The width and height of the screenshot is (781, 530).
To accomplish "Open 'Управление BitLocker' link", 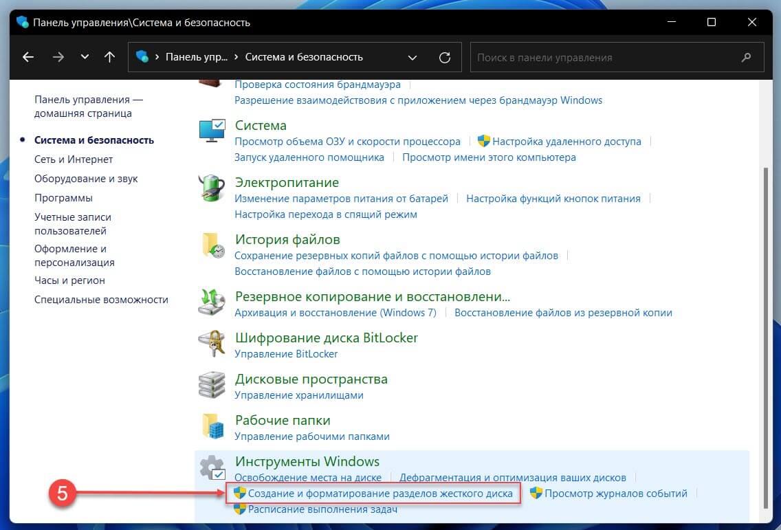I will pos(286,354).
